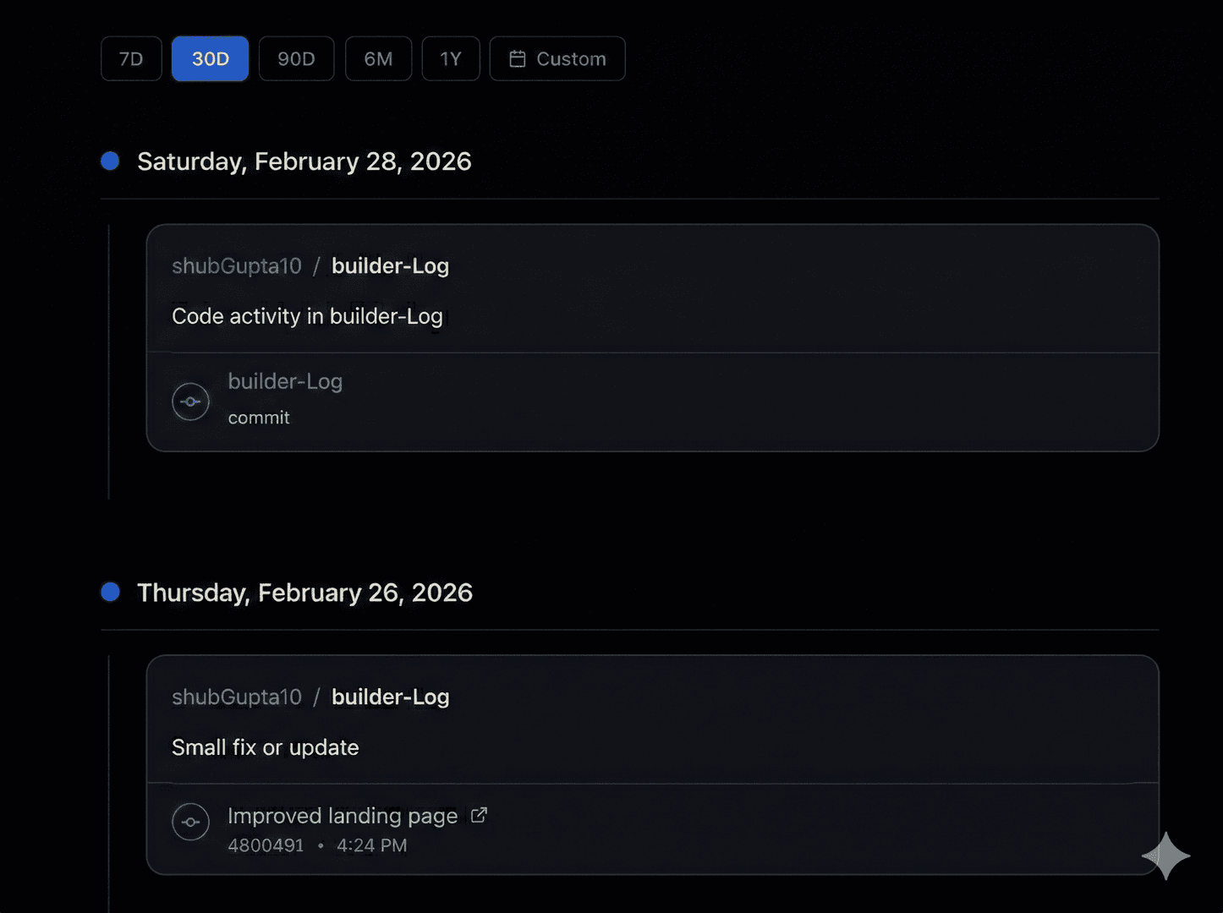
Task: Click the sparkle icon in the bottom right corner
Action: (x=1165, y=856)
